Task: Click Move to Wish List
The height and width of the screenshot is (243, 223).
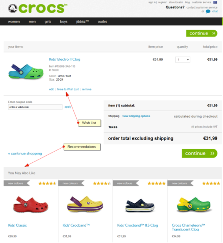Action: pos(68,89)
